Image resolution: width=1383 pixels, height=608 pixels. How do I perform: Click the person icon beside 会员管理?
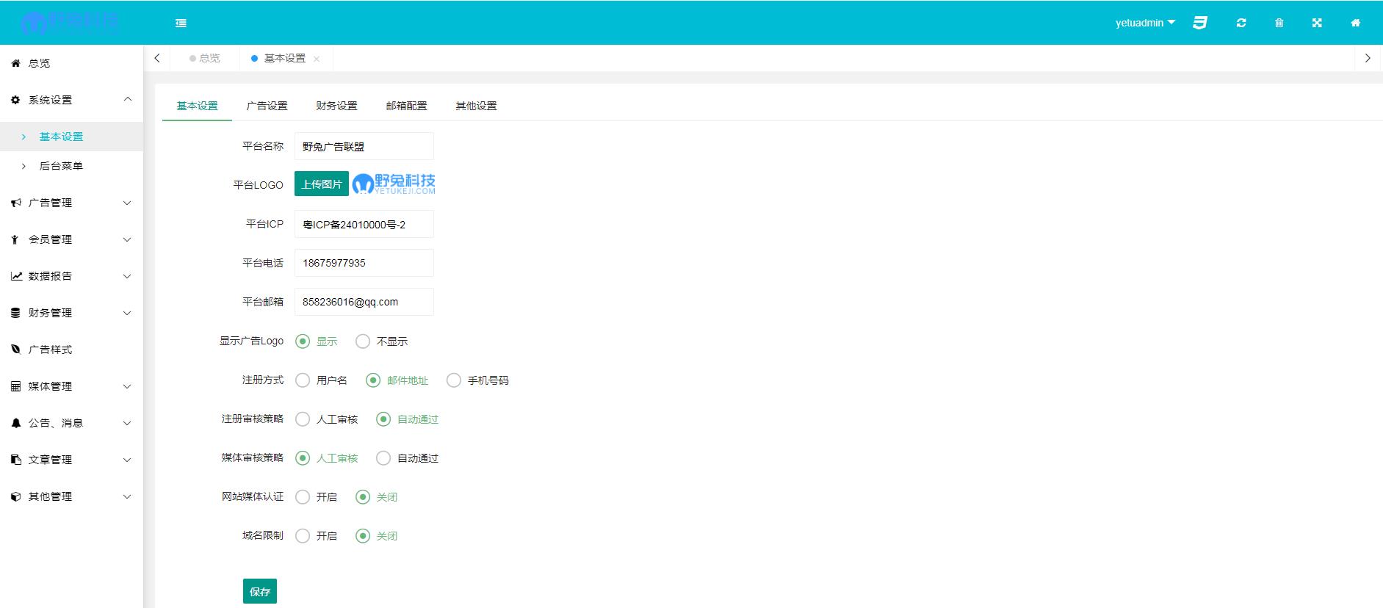click(15, 239)
